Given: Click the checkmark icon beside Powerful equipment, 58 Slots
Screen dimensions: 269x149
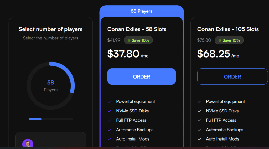Looking at the screenshot, I should [109, 102].
